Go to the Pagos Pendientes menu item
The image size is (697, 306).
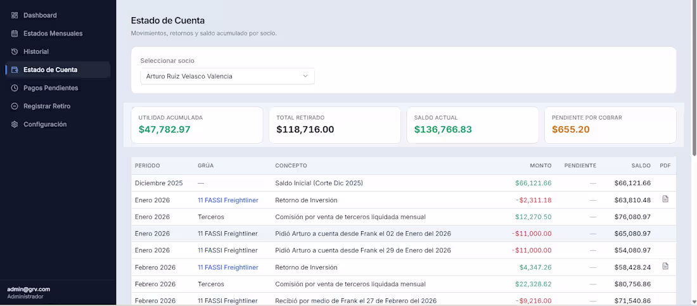58,88
